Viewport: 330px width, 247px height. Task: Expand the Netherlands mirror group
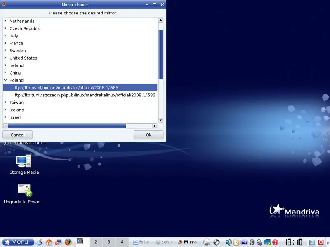[x=5, y=21]
